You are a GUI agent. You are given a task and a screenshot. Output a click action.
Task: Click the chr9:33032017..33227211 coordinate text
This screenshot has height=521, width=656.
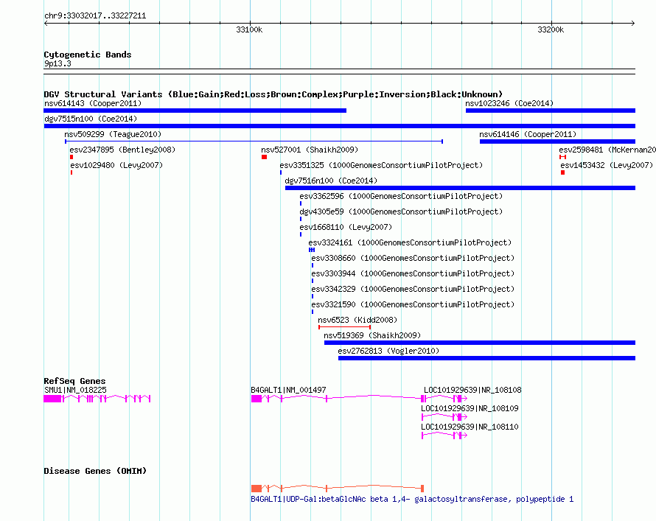95,15
